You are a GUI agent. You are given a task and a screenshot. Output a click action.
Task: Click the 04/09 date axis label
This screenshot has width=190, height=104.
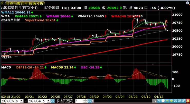[134, 97]
